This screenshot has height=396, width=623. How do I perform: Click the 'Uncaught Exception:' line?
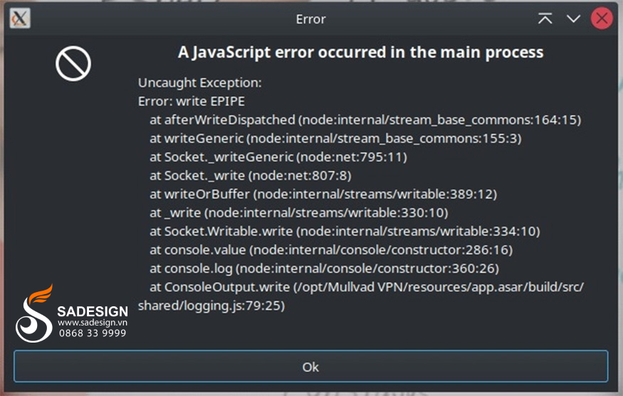click(x=200, y=83)
